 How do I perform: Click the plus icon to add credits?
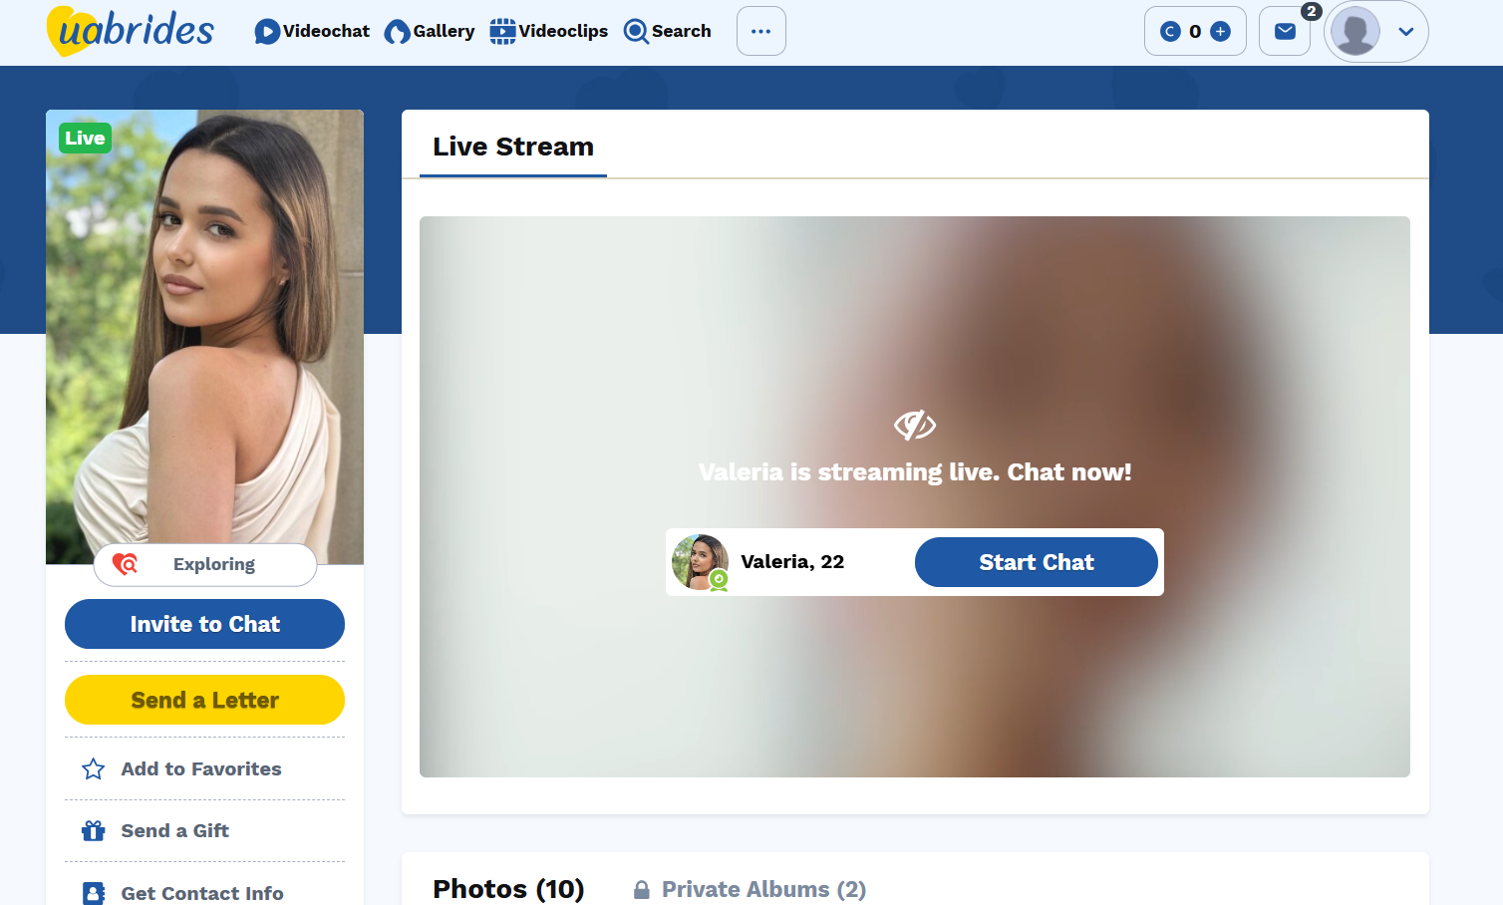pos(1220,32)
